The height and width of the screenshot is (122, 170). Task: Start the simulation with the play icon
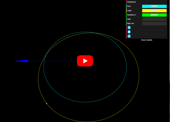point(129,27)
